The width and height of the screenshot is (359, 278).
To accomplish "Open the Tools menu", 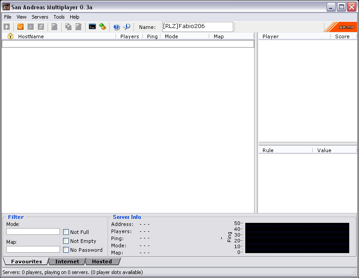I will (x=59, y=17).
